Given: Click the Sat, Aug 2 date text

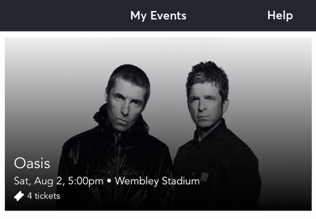Looking at the screenshot, I should pos(39,181).
